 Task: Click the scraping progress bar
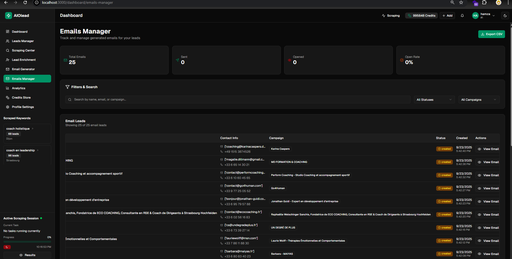pyautogui.click(x=27, y=242)
